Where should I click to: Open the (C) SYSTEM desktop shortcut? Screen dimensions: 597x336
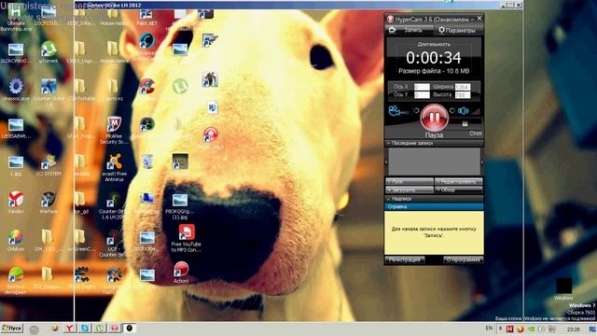49,166
